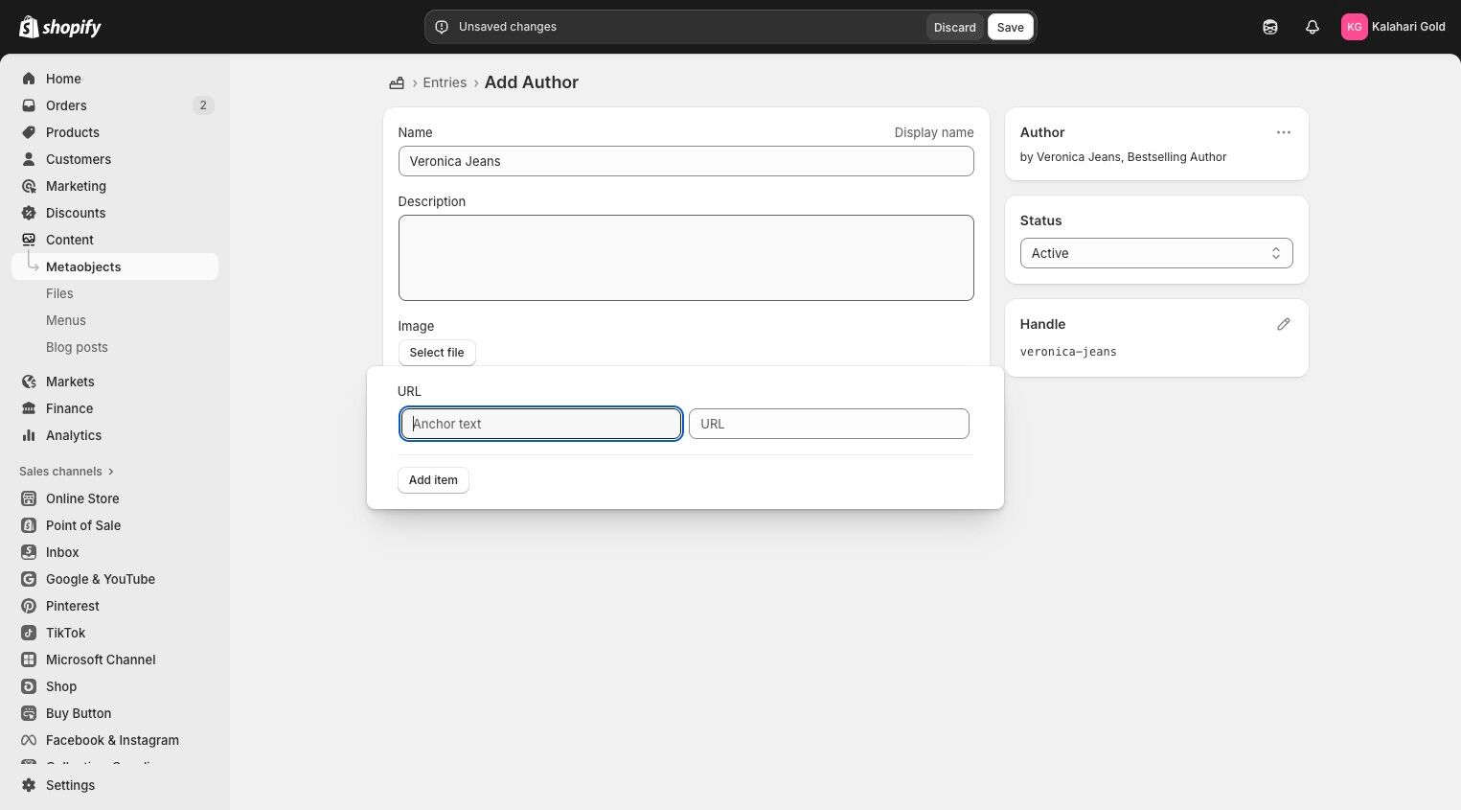Open the Kalahari Gold account menu
1461x810 pixels.
pos(1406,27)
